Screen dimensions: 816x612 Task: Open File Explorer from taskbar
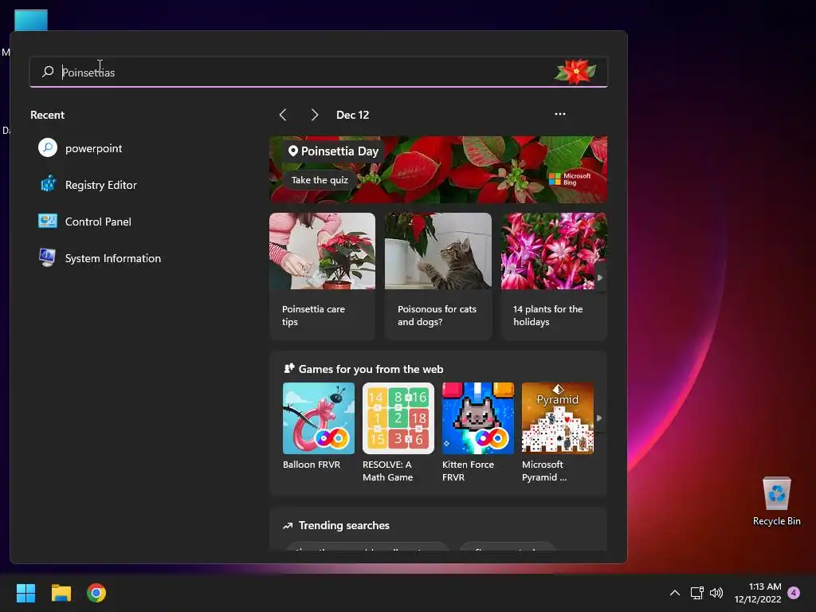pos(61,593)
